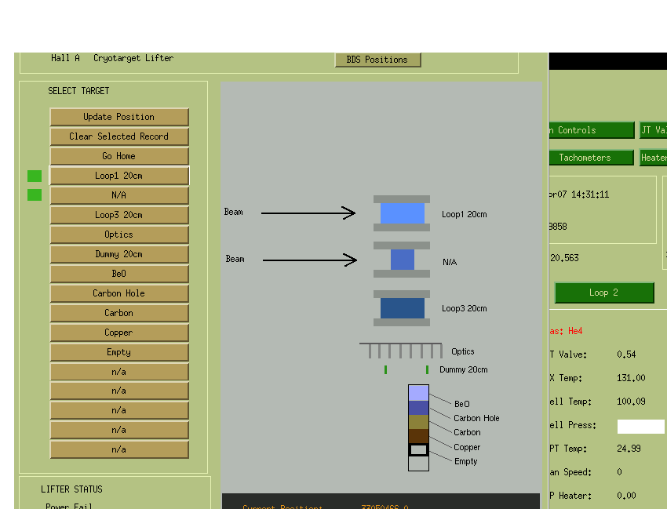Screen dimensions: 667x509
Task: Select the Carbon Hole target button
Action: pos(119,293)
